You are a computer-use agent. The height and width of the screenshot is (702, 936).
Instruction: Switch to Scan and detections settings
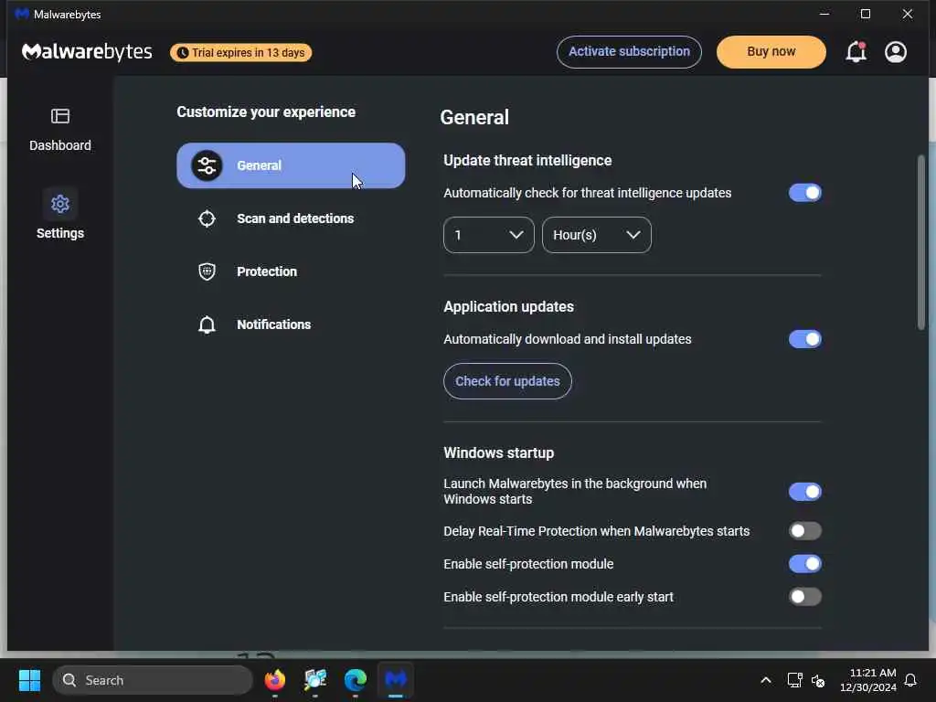coord(291,218)
